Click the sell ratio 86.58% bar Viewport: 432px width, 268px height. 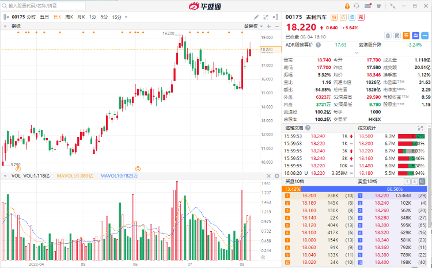coord(364,189)
